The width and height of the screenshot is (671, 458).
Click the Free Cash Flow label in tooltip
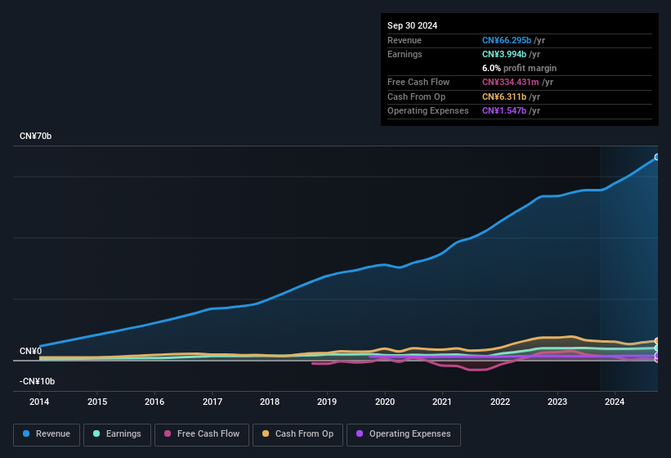418,82
